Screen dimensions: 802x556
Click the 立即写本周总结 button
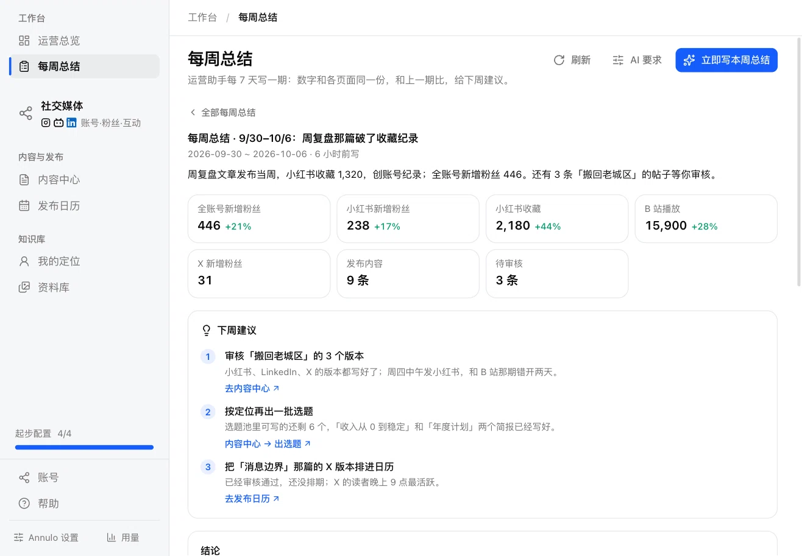726,60
